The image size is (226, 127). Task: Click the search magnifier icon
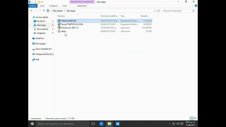click(x=193, y=11)
